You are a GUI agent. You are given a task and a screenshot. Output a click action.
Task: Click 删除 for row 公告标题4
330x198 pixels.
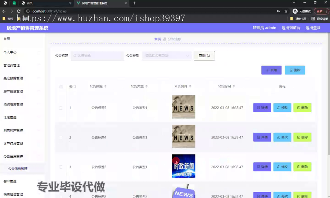coord(302,137)
